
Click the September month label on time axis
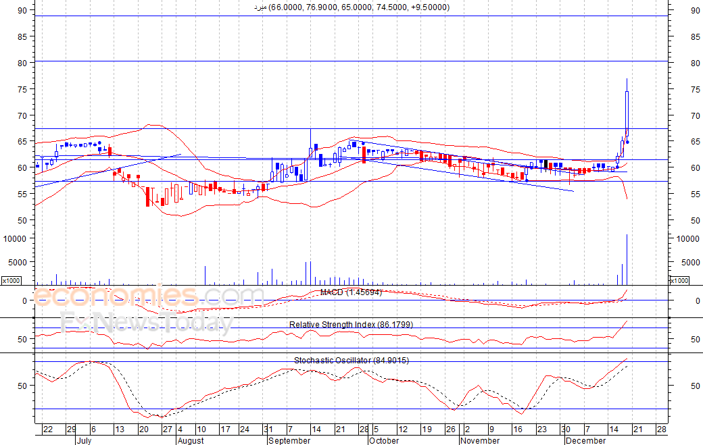tap(289, 440)
